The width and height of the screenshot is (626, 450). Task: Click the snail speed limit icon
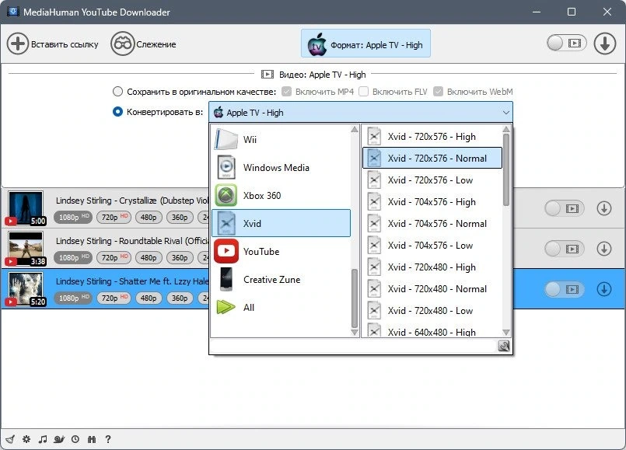pos(59,439)
